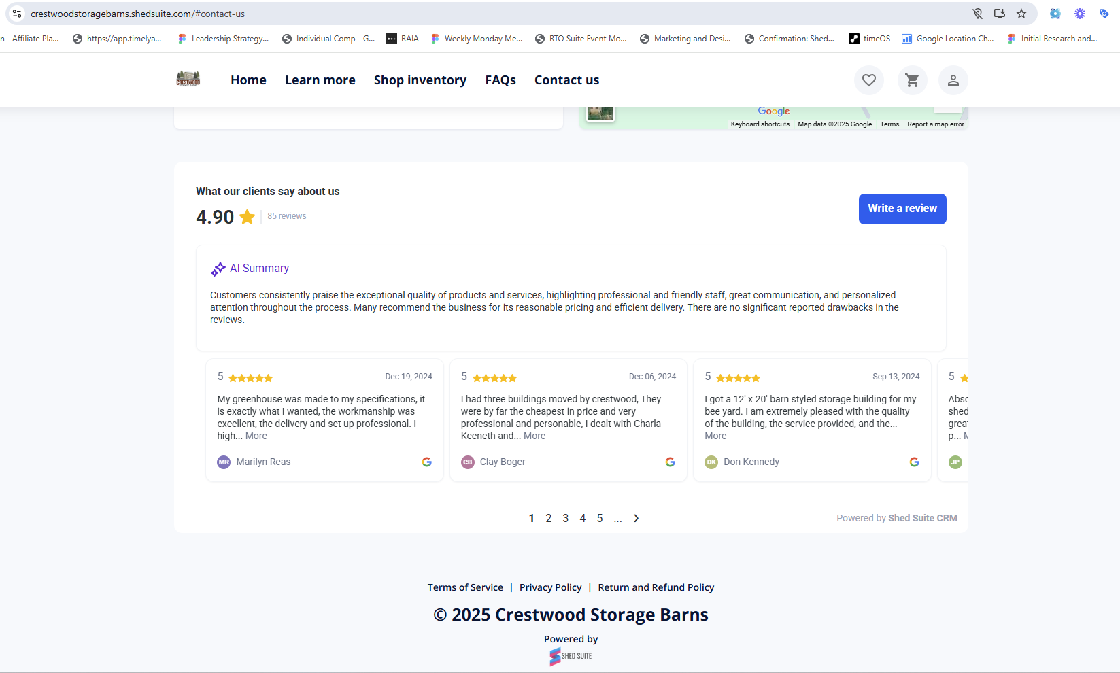Viewport: 1120px width, 673px height.
Task: Click the 85 reviews count text
Action: tap(287, 216)
